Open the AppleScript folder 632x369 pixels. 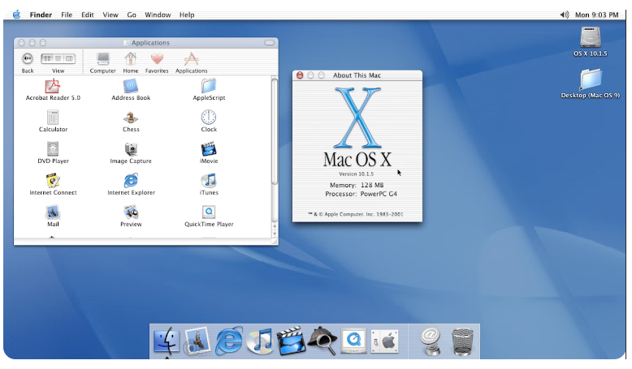209,86
